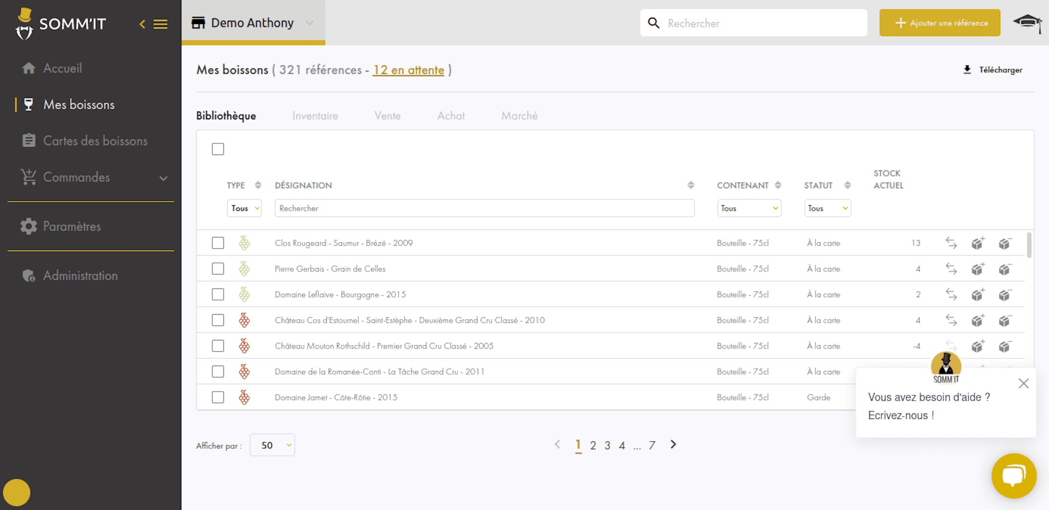Click the table vertical scrollbar
Screen dimensions: 1049x510
point(1029,246)
